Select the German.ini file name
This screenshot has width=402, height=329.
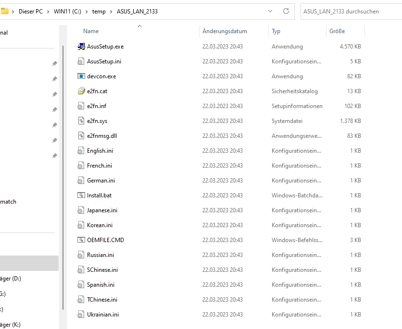click(x=101, y=180)
